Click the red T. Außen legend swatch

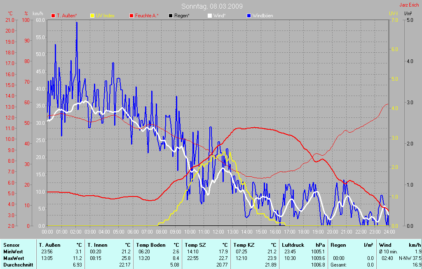click(x=53, y=16)
